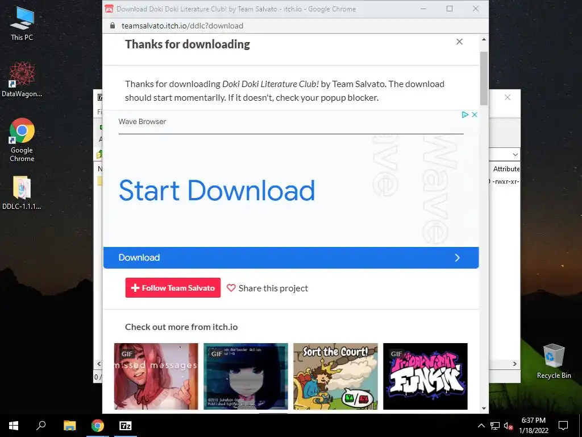Open the Bartender Action game thumbnail

pyautogui.click(x=246, y=376)
